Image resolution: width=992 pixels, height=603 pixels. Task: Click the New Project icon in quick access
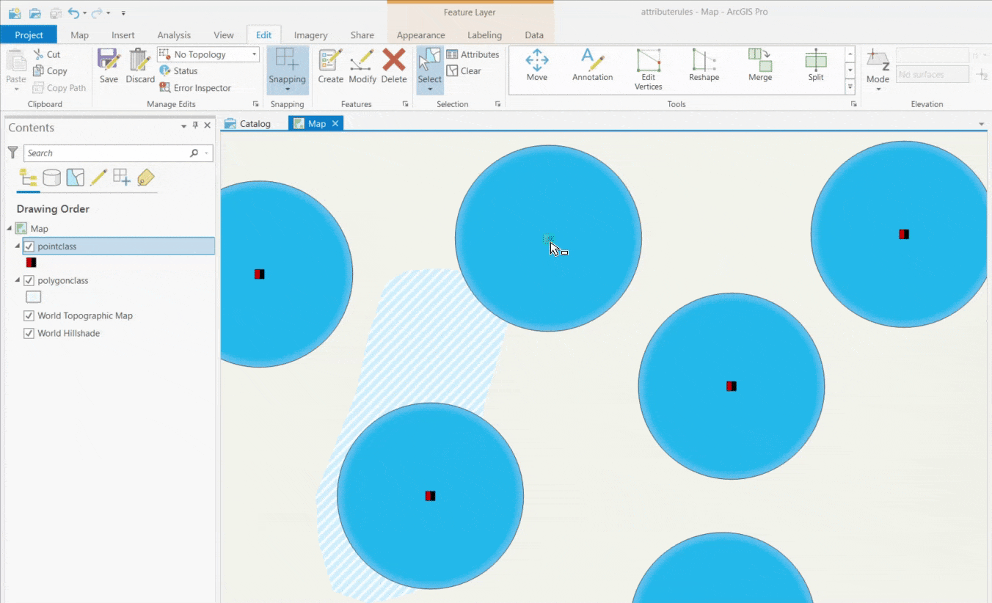[15, 12]
